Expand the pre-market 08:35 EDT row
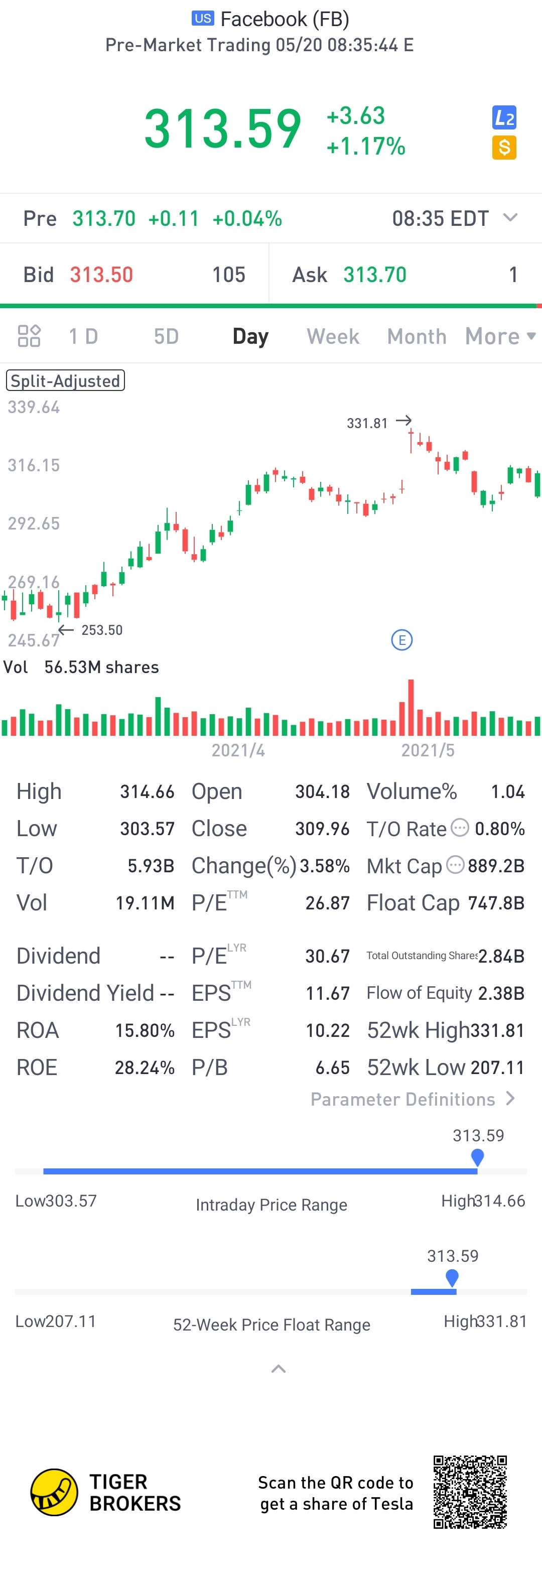542x1592 pixels. [x=510, y=217]
